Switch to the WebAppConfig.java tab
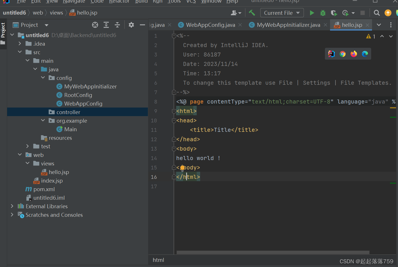The width and height of the screenshot is (398, 267). pos(210,25)
